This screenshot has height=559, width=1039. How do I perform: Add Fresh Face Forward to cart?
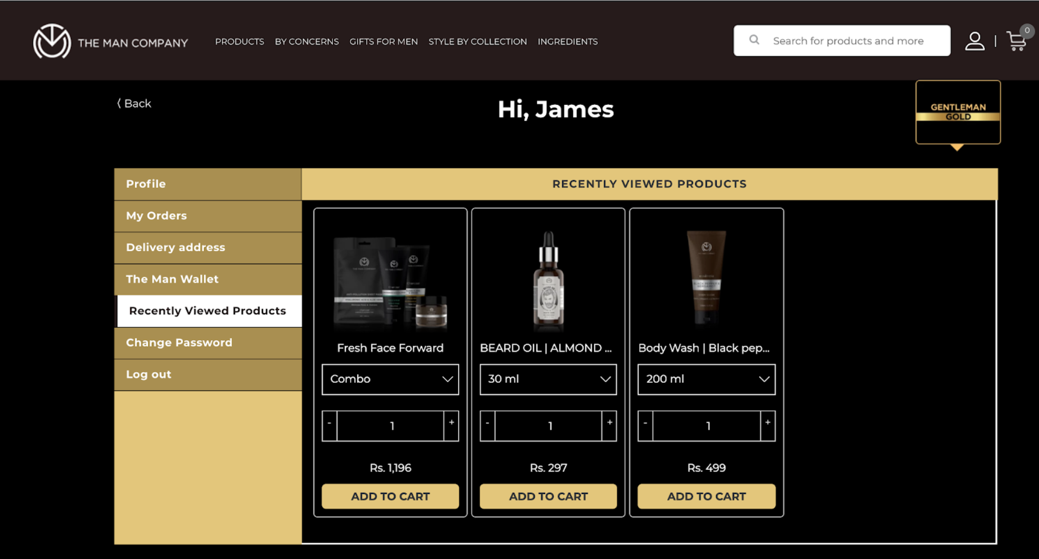pos(390,497)
